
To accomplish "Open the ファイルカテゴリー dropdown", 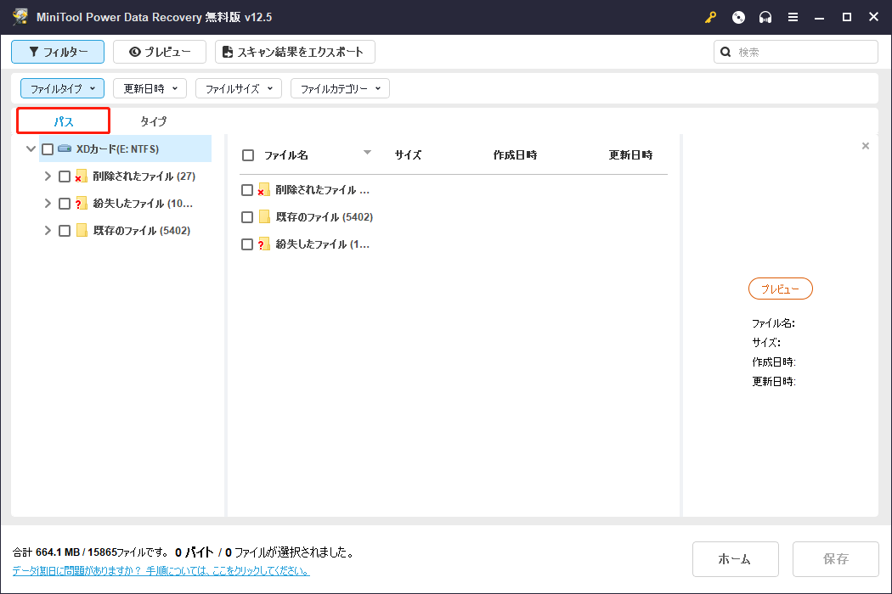I will pyautogui.click(x=340, y=88).
